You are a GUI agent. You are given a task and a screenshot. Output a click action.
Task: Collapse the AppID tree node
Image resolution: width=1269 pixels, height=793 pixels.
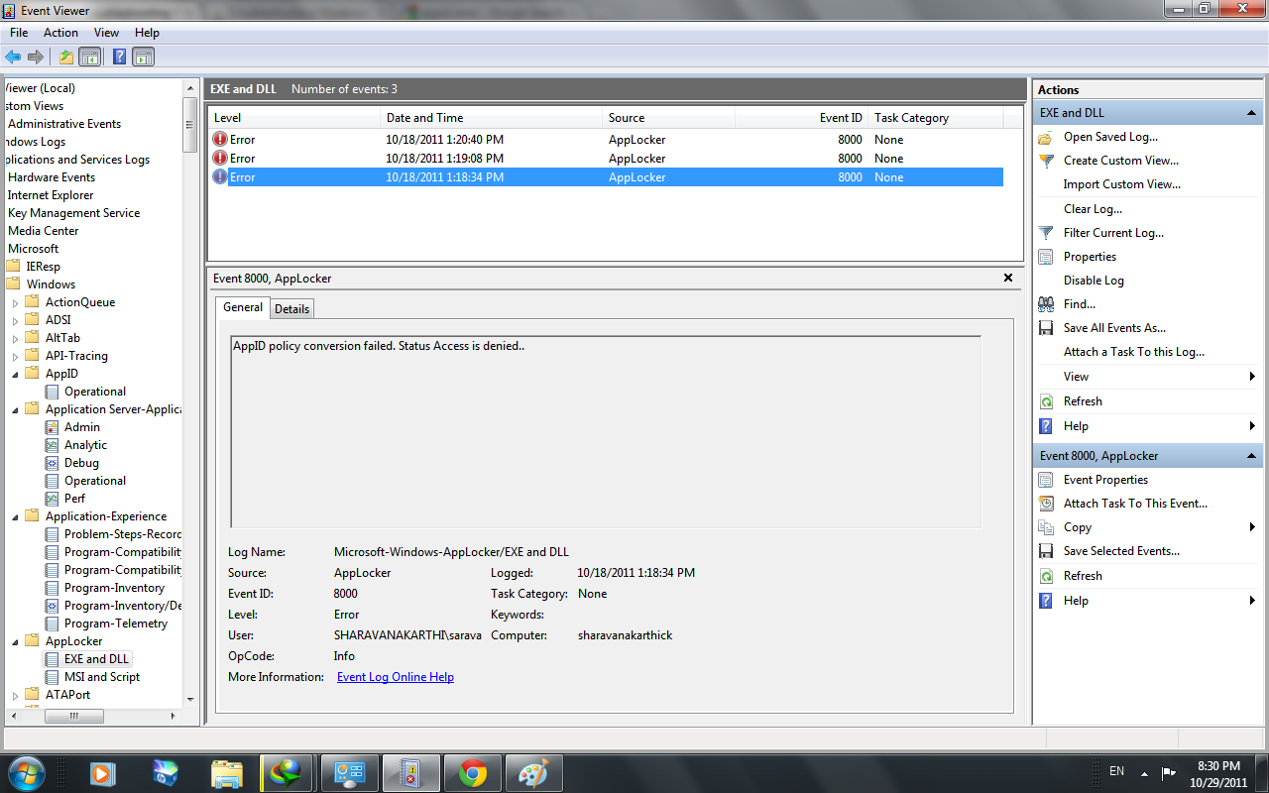point(16,374)
